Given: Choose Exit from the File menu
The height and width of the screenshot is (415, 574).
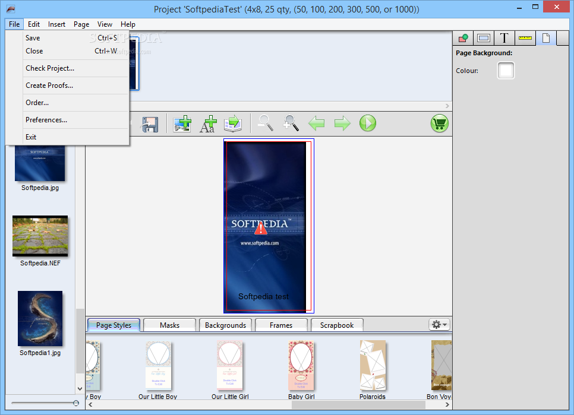Looking at the screenshot, I should 76,137.
